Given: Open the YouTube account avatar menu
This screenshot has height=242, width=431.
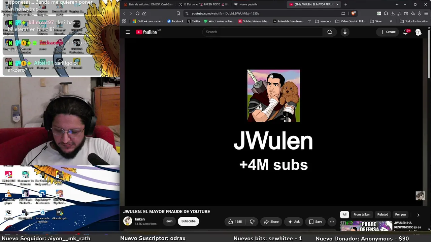Looking at the screenshot, I should coord(418,32).
